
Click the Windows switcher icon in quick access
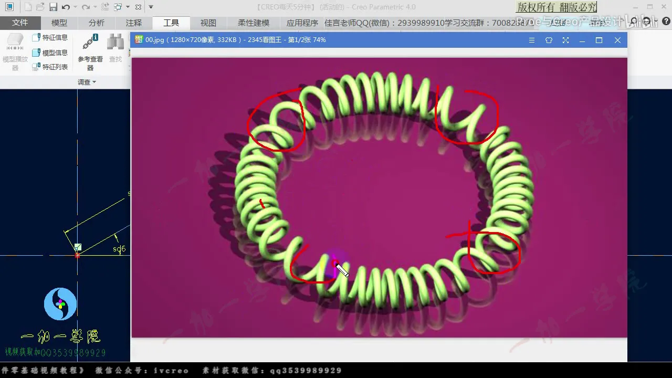pyautogui.click(x=118, y=7)
